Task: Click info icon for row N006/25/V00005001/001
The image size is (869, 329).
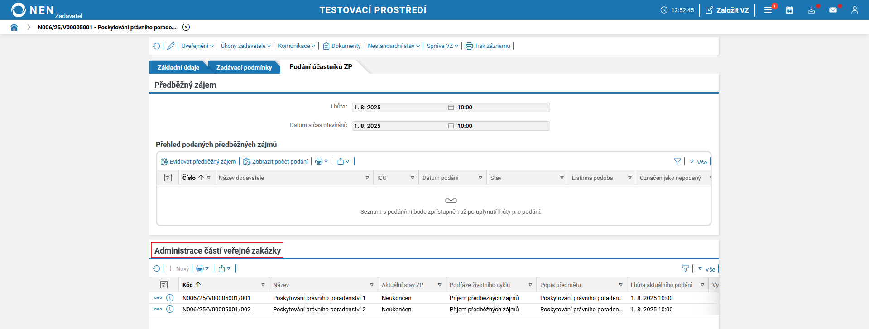Action: (x=170, y=298)
